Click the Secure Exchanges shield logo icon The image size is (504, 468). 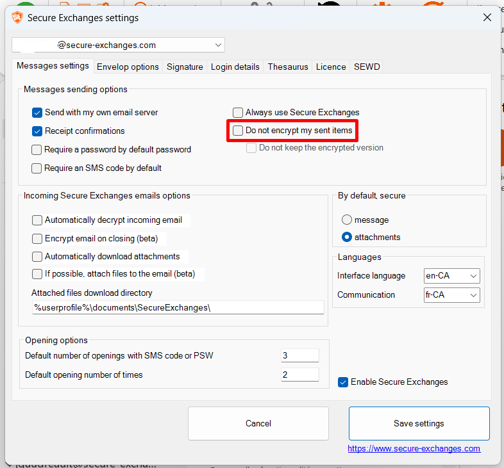[x=17, y=17]
